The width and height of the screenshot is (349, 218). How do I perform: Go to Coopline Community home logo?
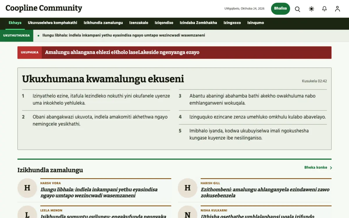coord(44,8)
